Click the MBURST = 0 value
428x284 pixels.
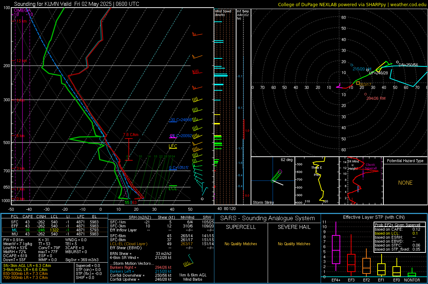click(x=76, y=252)
